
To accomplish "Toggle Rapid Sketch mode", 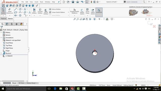I will [93, 12].
